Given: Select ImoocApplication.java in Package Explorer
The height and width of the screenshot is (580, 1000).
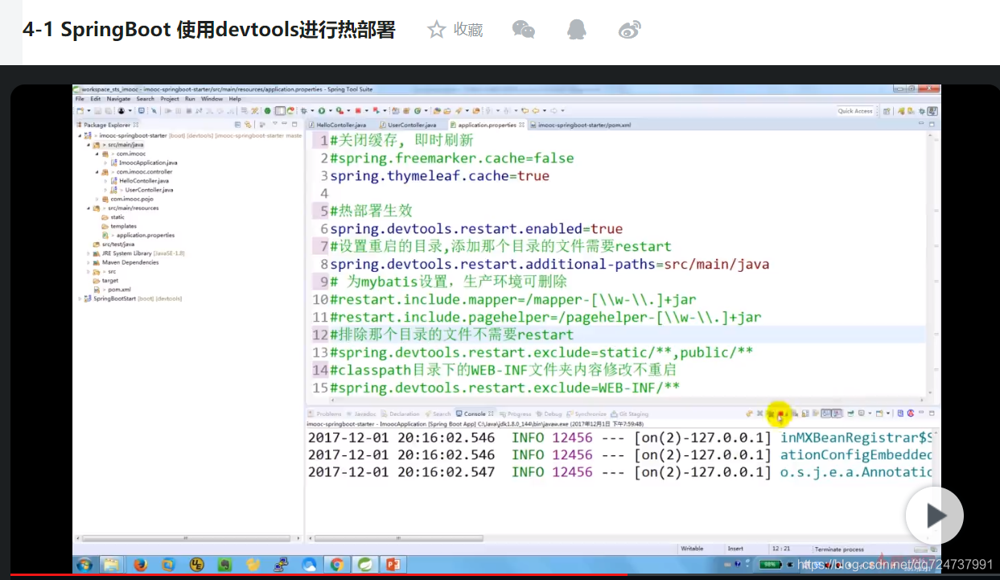Looking at the screenshot, I should [x=146, y=162].
